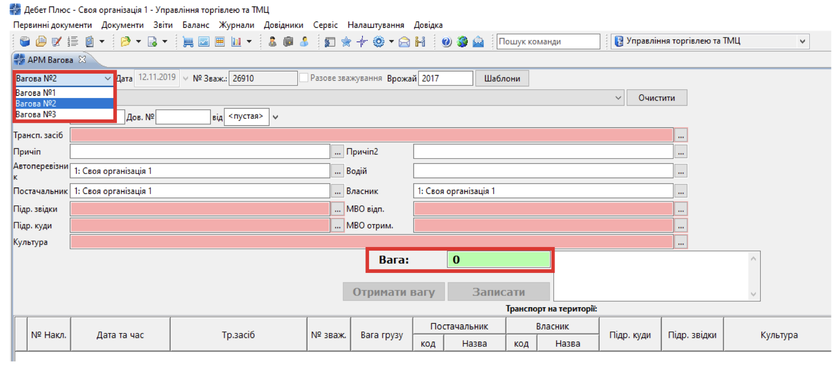The image size is (832, 370).
Task: Click the bar chart toolbar icon
Action: pyautogui.click(x=236, y=42)
